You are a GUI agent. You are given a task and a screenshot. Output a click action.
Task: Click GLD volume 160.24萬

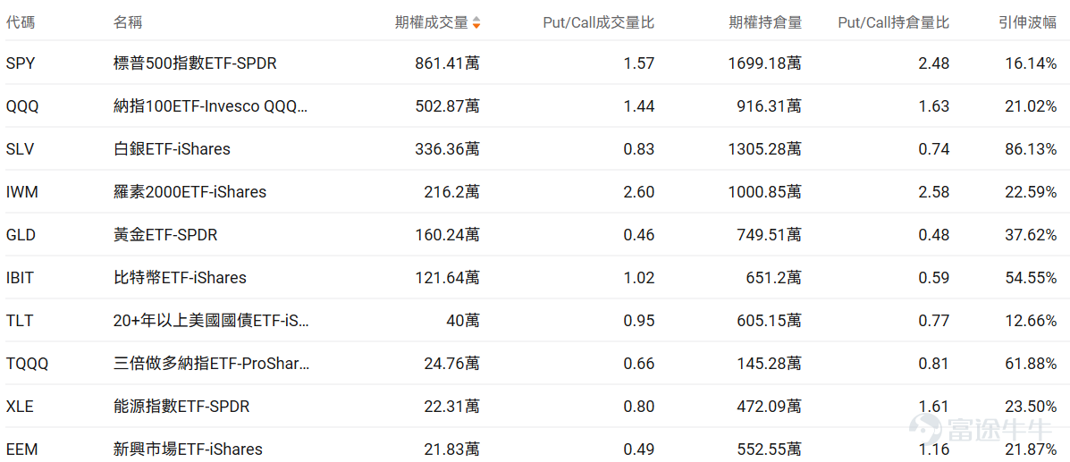tap(447, 235)
